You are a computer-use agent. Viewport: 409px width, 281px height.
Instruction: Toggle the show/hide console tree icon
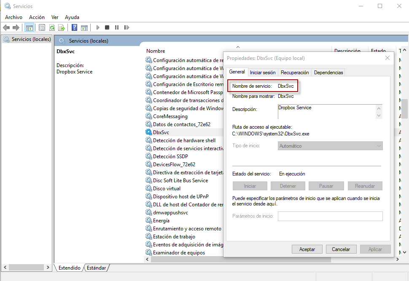coord(29,27)
